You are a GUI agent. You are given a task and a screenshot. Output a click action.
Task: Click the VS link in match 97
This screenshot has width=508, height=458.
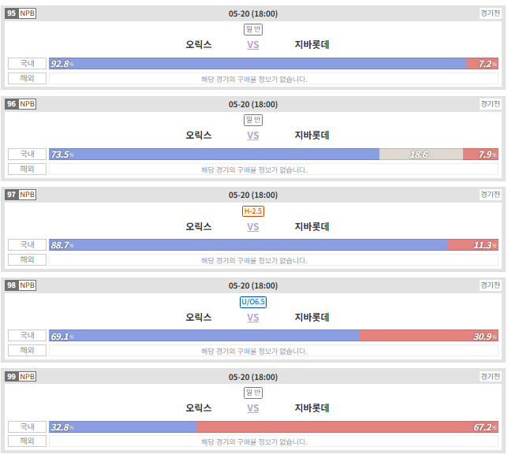click(253, 227)
